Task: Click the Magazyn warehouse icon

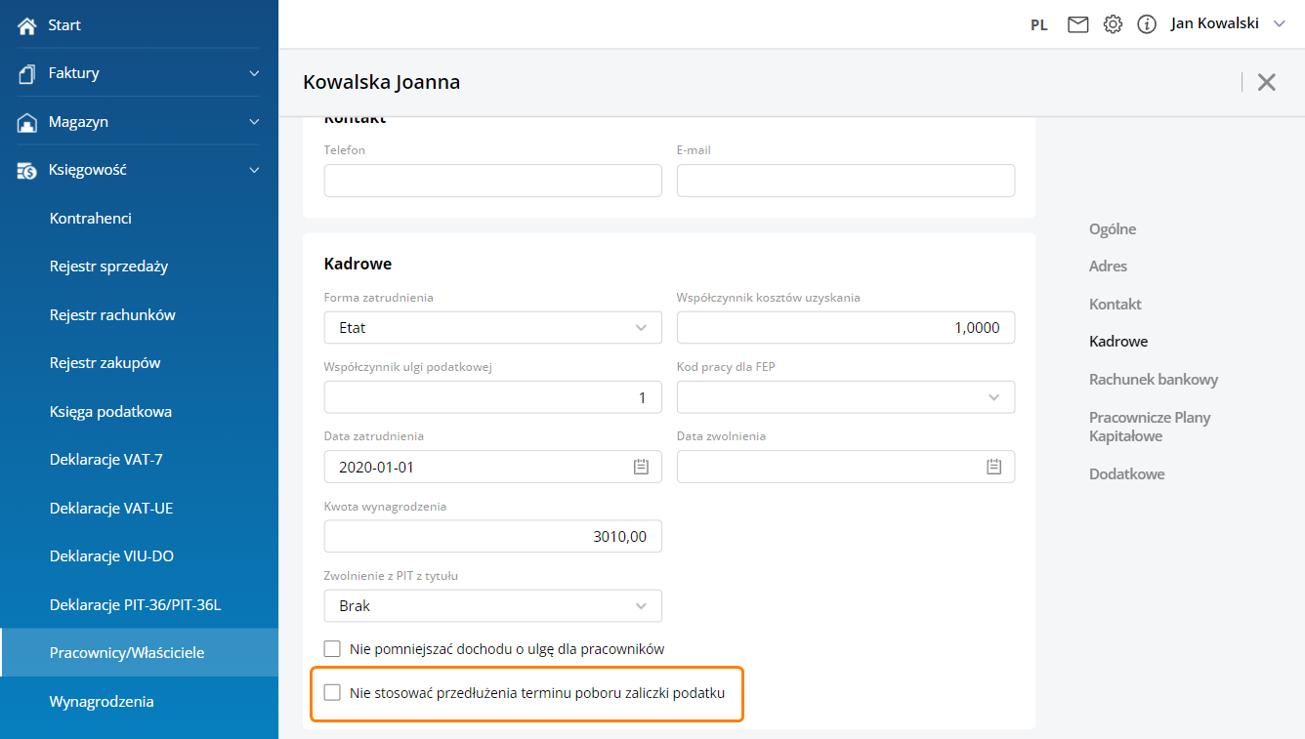Action: [27, 122]
